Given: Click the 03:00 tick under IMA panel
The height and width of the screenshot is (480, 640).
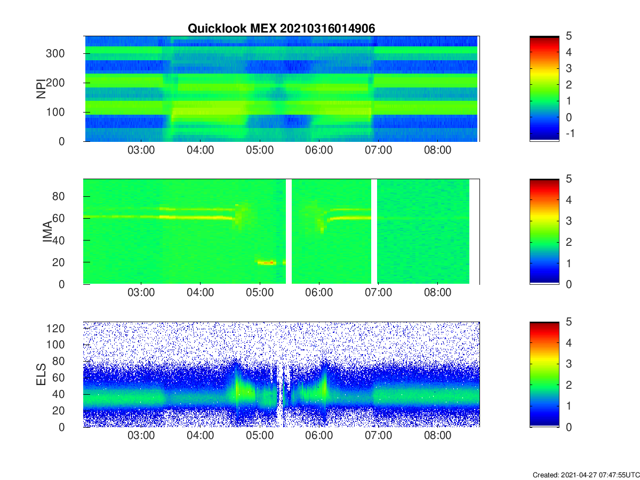Looking at the screenshot, I should [141, 294].
